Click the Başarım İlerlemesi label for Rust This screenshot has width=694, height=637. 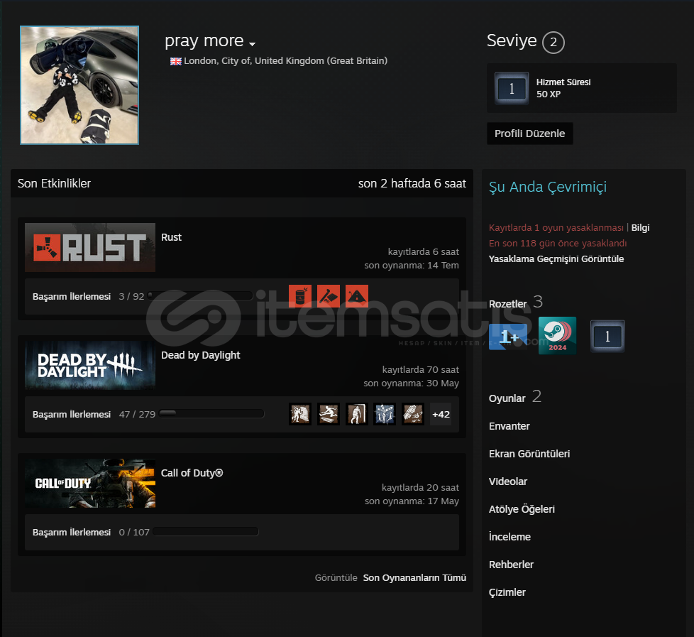pos(72,296)
